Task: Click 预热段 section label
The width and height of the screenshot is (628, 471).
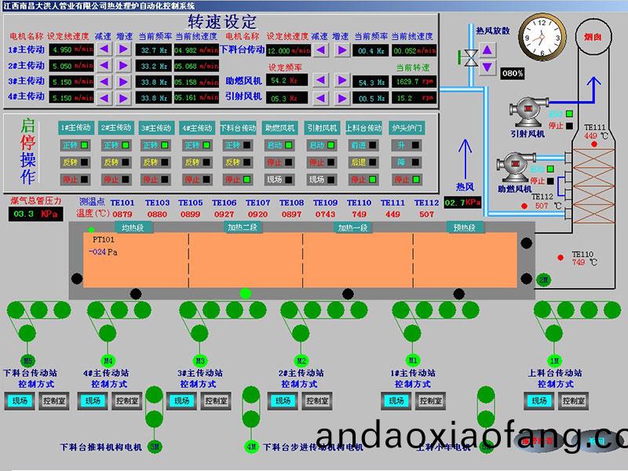Action: pos(465,228)
